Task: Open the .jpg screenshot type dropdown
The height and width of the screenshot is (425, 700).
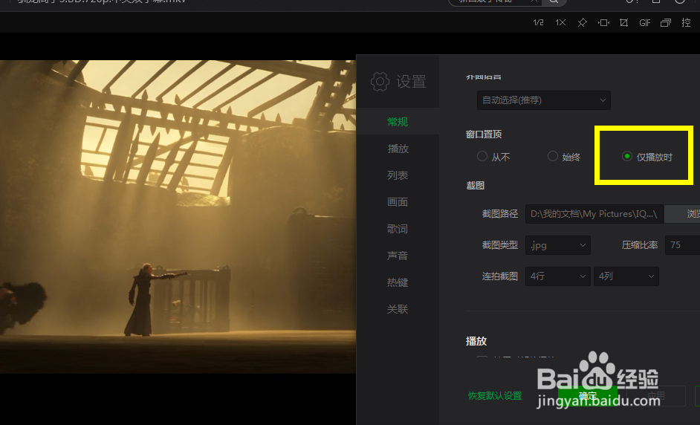Action: 558,245
